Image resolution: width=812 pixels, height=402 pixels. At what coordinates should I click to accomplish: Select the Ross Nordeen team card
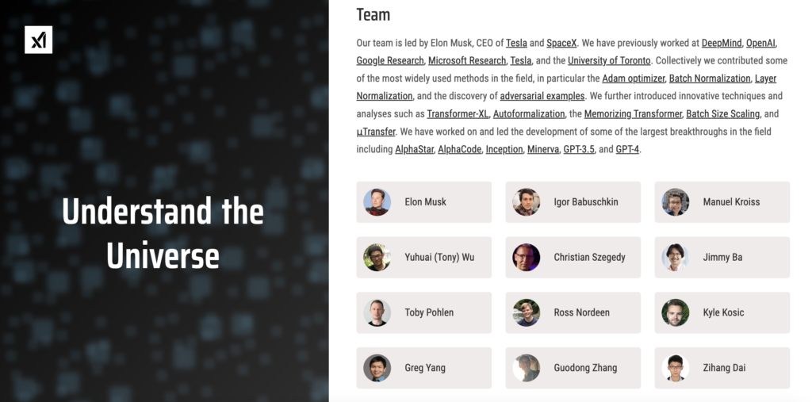[573, 312]
